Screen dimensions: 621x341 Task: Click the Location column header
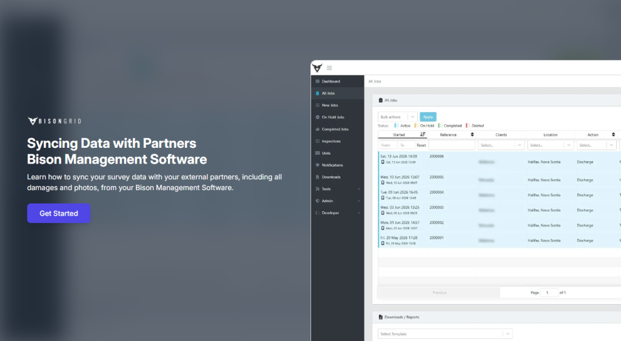click(550, 134)
